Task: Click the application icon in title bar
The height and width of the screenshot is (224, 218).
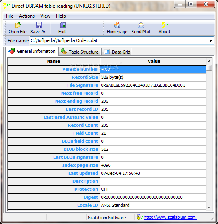Action: [6, 6]
